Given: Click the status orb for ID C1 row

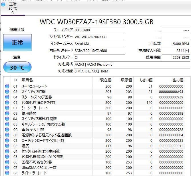Looking at the screenshot, I should pos(7,140).
